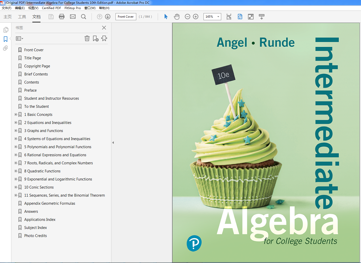Switch to the 主页 tab
Image resolution: width=361 pixels, height=263 pixels.
(x=8, y=17)
